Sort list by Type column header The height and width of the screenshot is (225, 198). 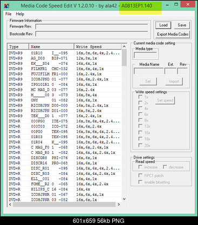18,46
